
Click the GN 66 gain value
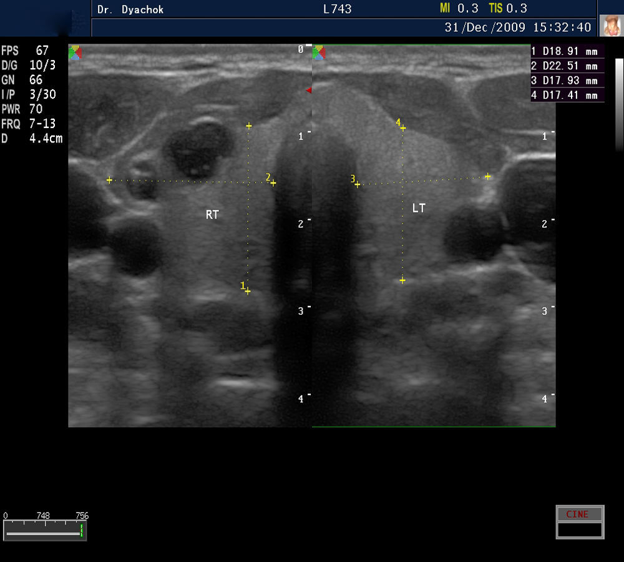tap(22, 80)
